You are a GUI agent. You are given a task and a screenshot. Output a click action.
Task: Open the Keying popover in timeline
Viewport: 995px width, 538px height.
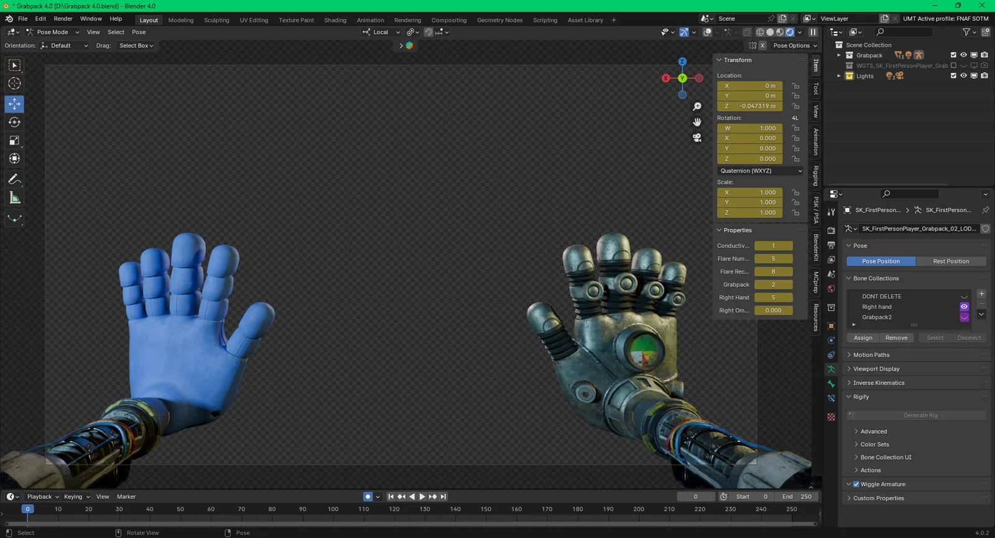tap(76, 496)
